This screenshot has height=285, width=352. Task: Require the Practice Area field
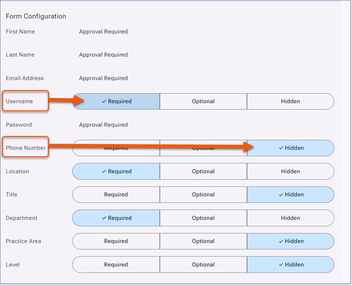coord(116,241)
